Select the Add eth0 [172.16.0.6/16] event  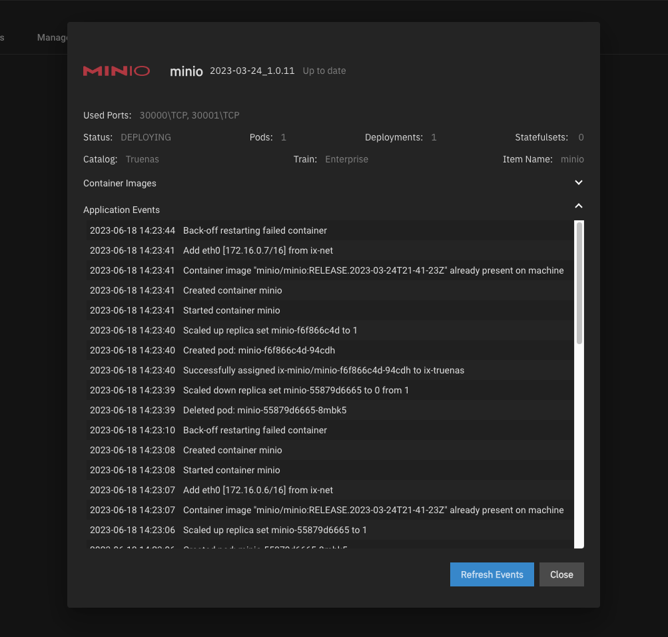pyautogui.click(x=330, y=491)
